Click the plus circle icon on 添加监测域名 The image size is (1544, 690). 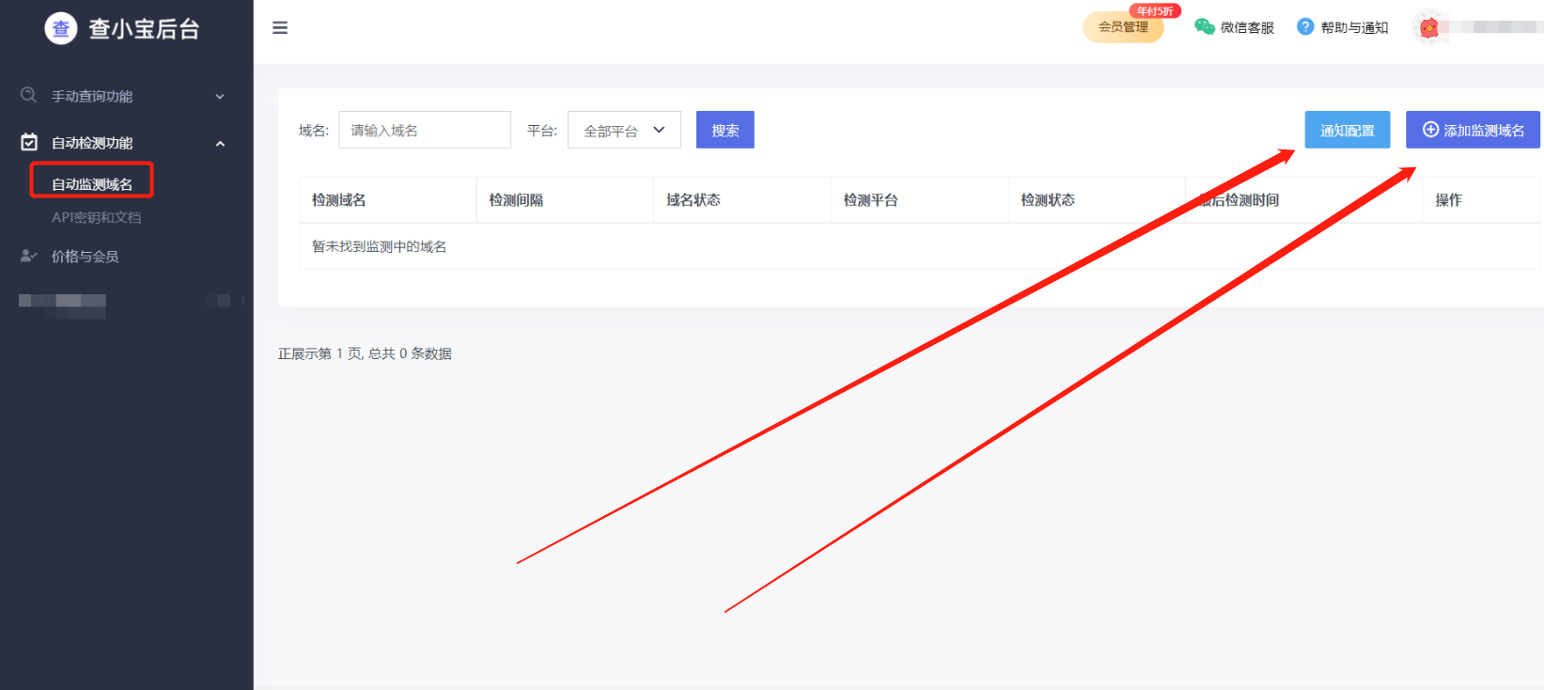[1430, 130]
